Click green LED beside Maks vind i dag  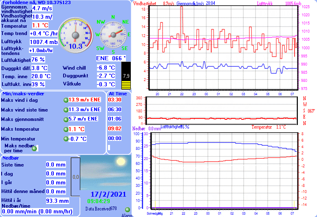(66, 100)
